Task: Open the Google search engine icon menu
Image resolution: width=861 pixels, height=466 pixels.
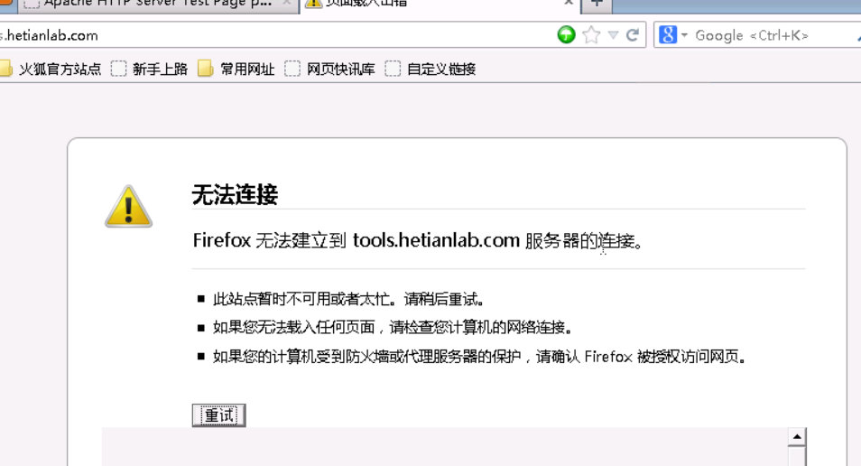Action: (668, 35)
